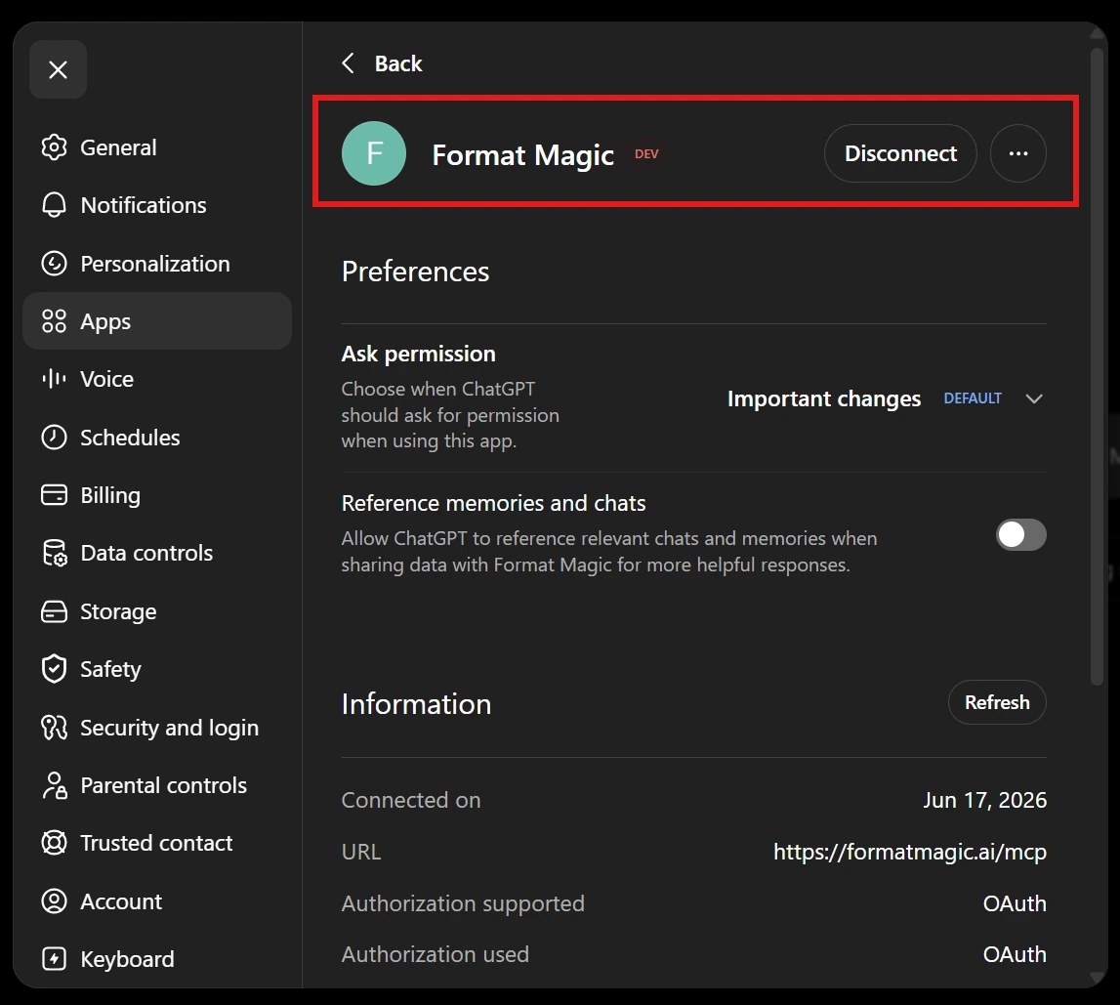Image resolution: width=1120 pixels, height=1005 pixels.
Task: Click the Notifications bell icon
Action: (55, 205)
